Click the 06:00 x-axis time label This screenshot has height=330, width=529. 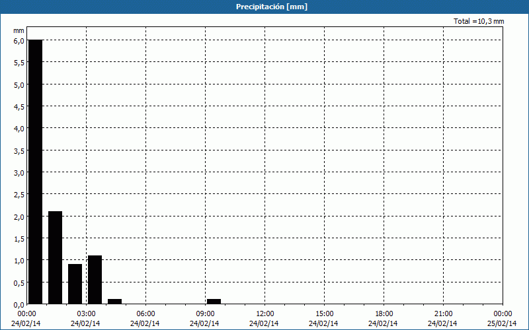click(x=145, y=314)
